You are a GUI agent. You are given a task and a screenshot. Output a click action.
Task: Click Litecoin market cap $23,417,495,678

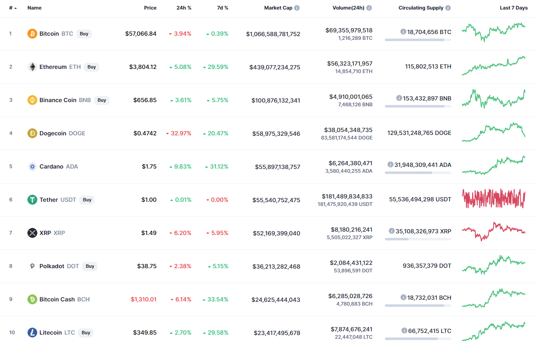(x=277, y=333)
